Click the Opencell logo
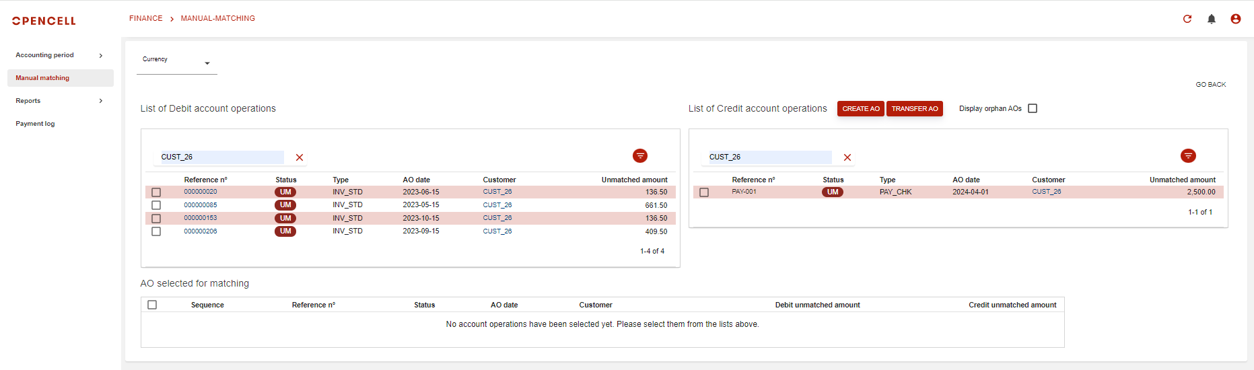Viewport: 1254px width, 370px height. [x=44, y=21]
